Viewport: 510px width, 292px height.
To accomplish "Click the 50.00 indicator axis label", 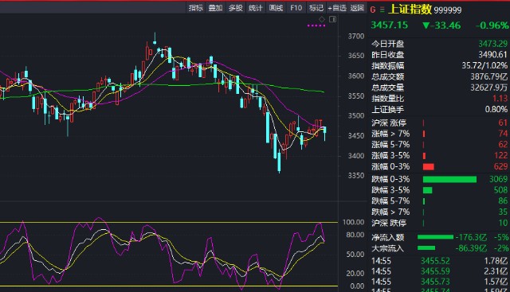I will [355, 255].
